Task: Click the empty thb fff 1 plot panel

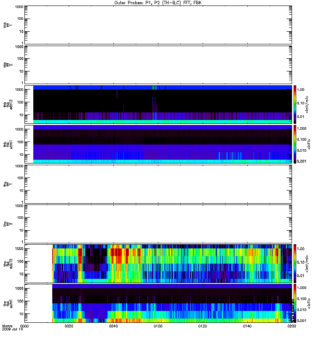Action: click(158, 25)
